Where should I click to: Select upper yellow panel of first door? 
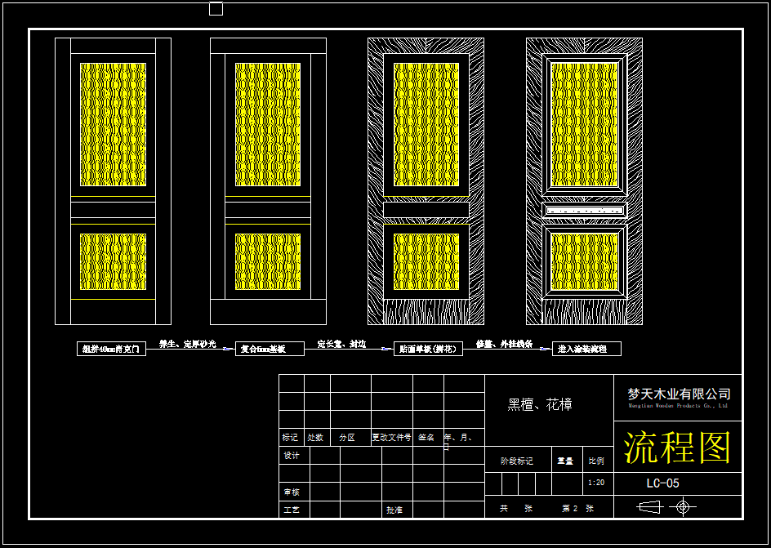tap(113, 124)
